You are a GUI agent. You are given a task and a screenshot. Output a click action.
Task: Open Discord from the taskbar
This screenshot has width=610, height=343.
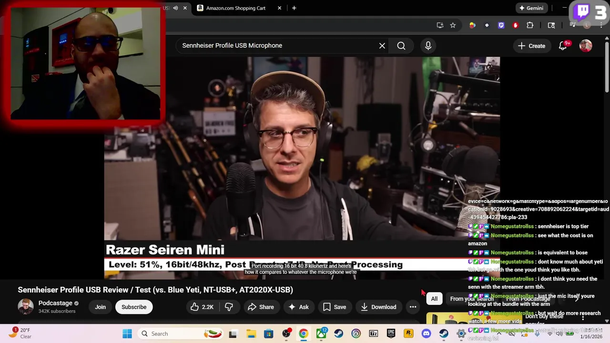pos(426,333)
